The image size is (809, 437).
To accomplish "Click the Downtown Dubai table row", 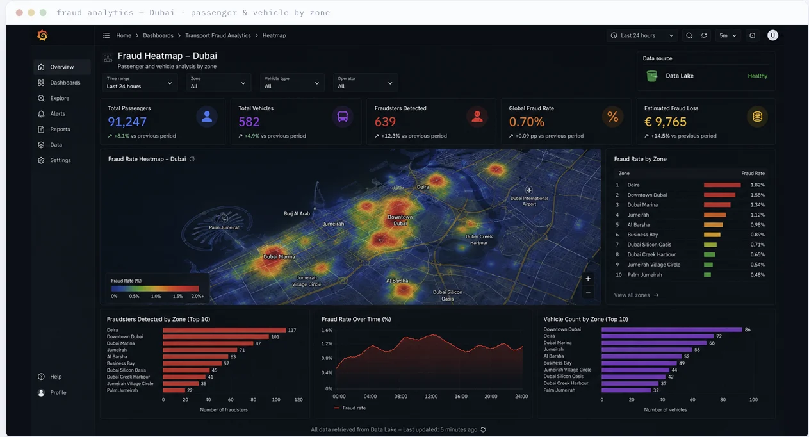I will [691, 195].
